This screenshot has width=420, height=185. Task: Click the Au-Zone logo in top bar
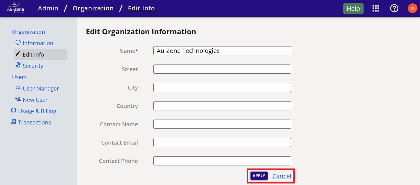[15, 8]
